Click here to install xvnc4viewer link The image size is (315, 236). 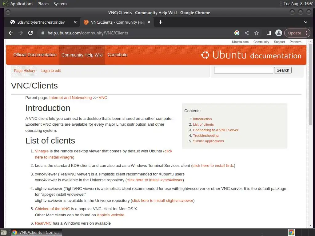tap(154, 180)
